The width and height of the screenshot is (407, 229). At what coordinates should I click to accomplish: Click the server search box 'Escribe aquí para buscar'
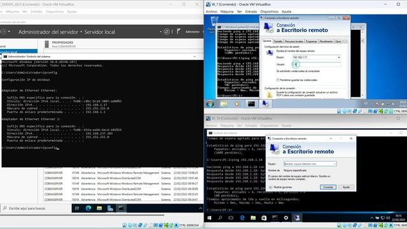coord(36,208)
